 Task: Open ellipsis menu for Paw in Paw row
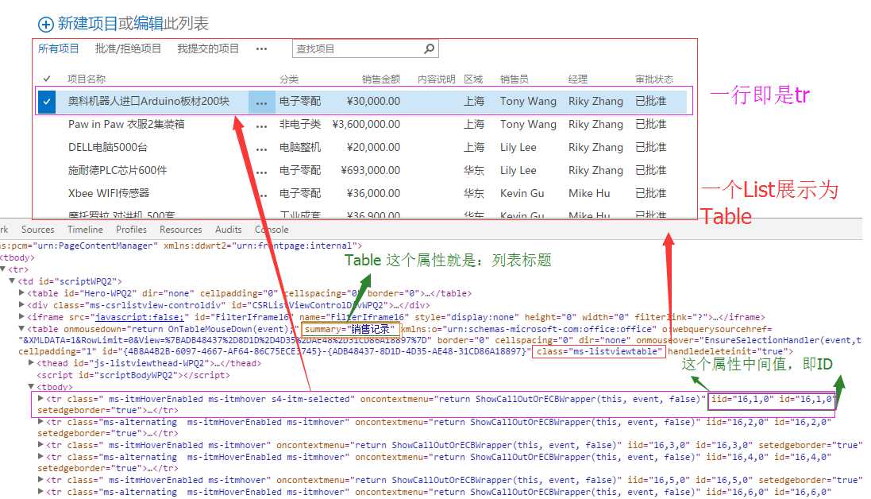(261, 126)
